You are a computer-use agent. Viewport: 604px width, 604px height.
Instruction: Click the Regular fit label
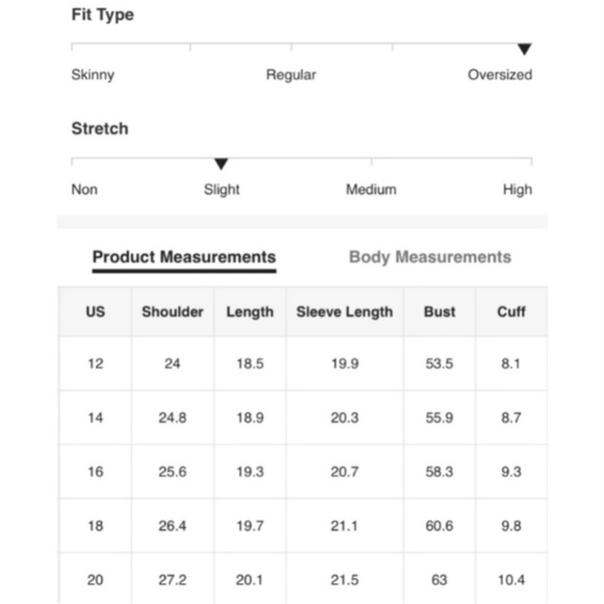291,75
